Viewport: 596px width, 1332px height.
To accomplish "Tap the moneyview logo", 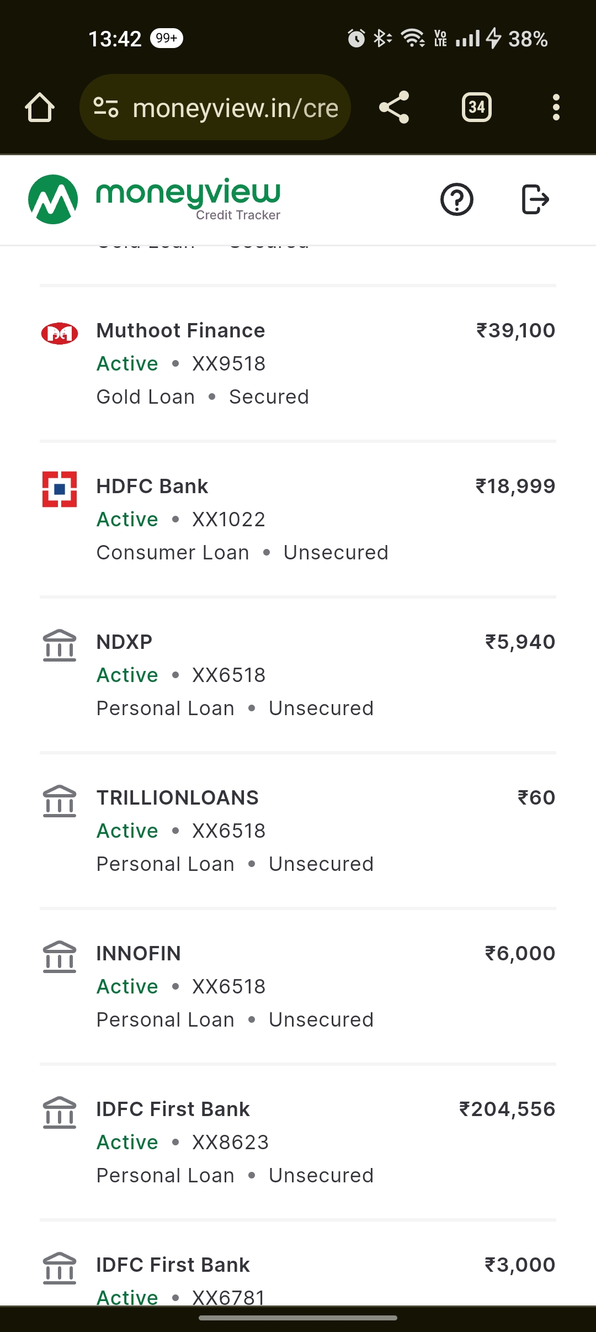I will (155, 199).
